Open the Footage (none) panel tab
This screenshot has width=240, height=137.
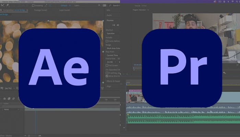40,10
